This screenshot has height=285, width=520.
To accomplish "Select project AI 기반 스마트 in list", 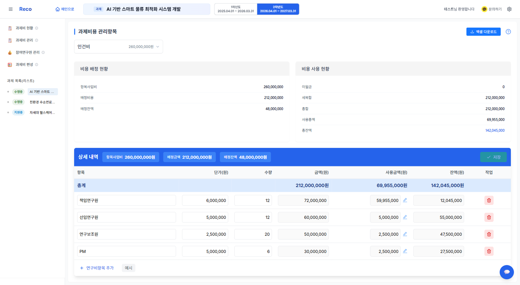I will coord(43,92).
